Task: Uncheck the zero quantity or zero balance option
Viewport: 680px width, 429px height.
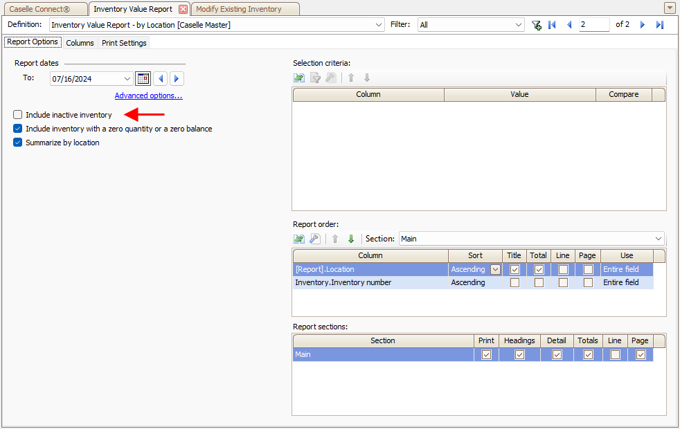Action: click(18, 129)
